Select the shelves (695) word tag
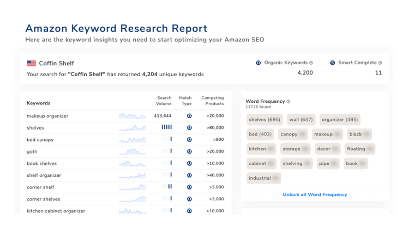 point(264,119)
